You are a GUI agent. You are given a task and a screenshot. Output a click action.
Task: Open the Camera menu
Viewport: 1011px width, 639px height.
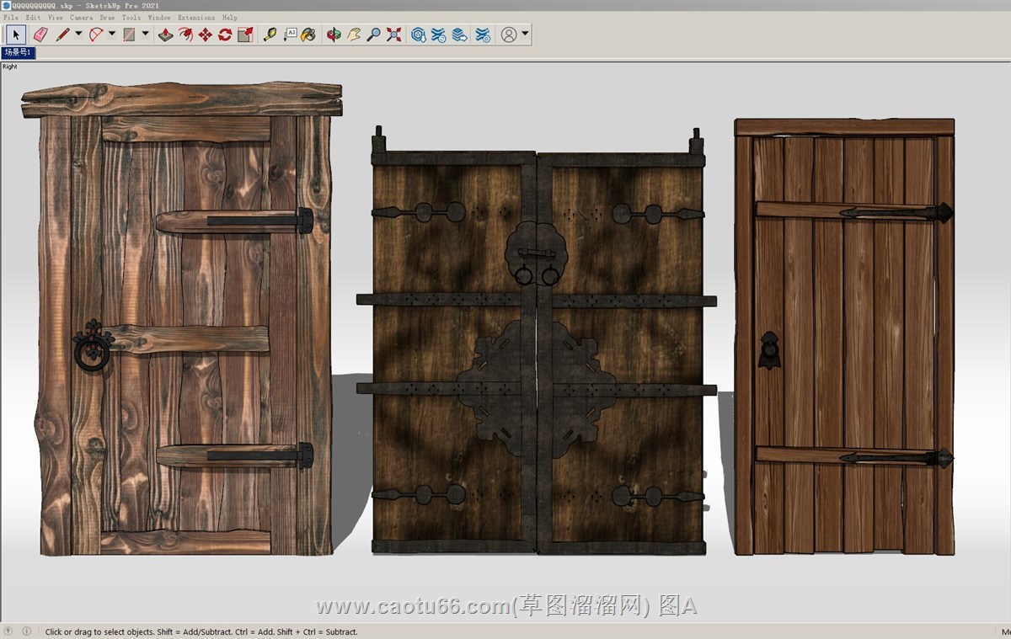(81, 17)
